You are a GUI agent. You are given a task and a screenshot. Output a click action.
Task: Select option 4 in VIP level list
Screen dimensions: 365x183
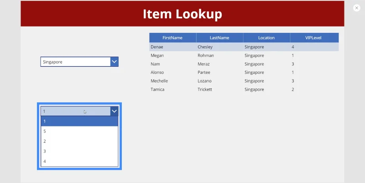(x=79, y=161)
